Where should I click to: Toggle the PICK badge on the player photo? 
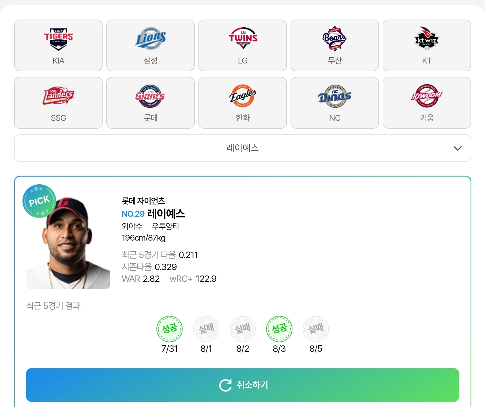[x=39, y=201]
